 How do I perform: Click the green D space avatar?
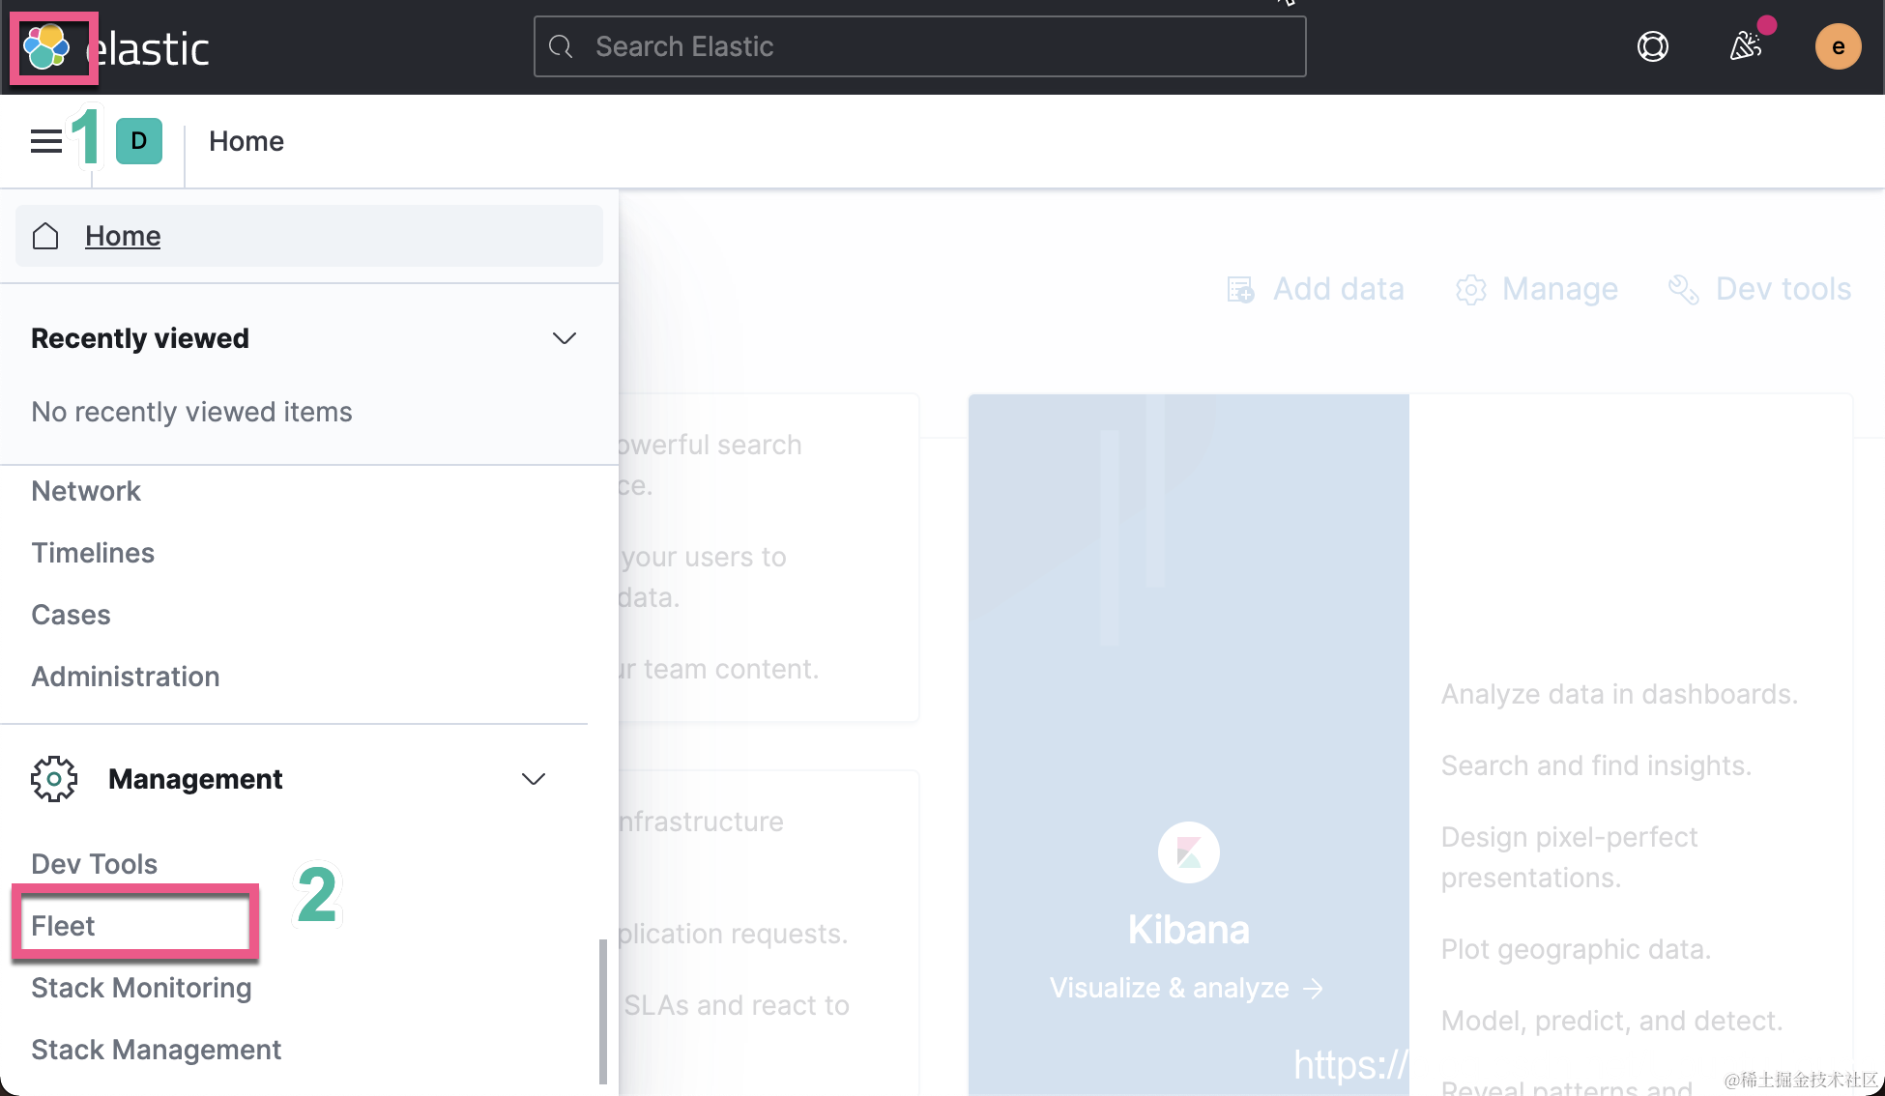click(x=138, y=141)
